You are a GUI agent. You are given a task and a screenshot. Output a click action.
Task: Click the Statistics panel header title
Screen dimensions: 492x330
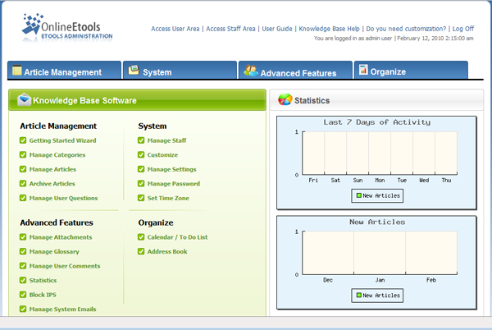312,100
